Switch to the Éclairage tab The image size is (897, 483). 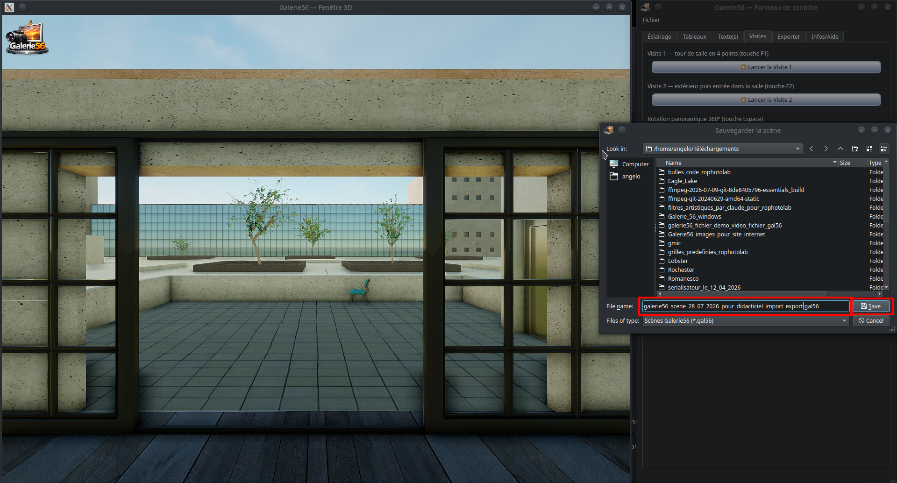coord(659,36)
